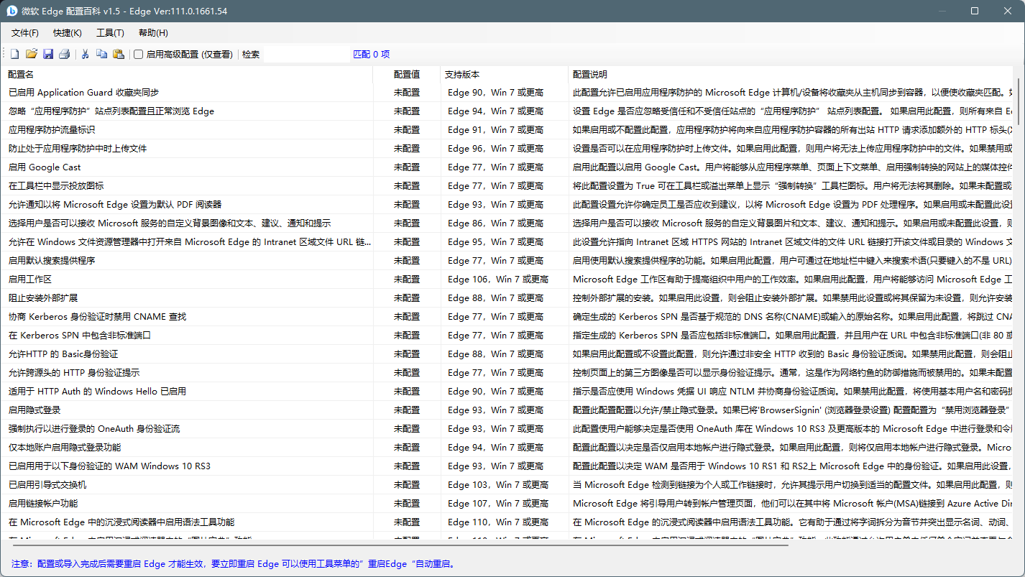Viewport: 1025px width, 577px height.
Task: Click the 配置名 column header
Action: pos(188,74)
